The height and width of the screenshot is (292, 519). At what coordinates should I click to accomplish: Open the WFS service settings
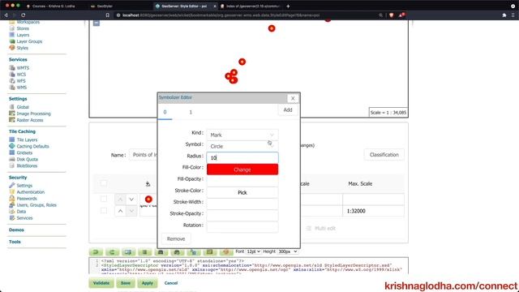(x=21, y=81)
